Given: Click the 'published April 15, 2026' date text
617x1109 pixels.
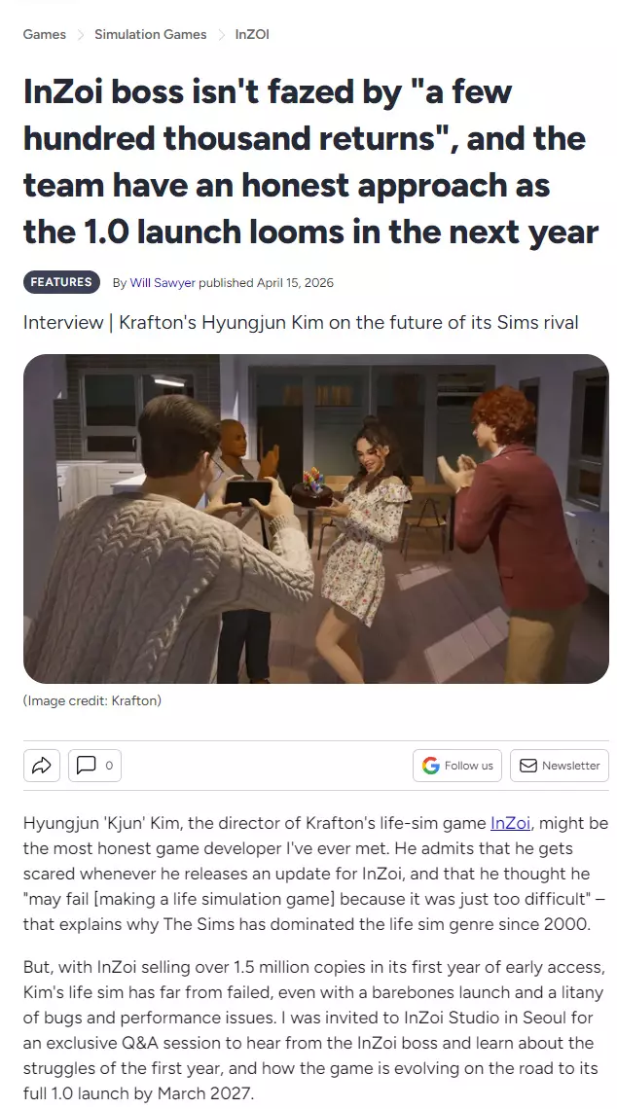Looking at the screenshot, I should click(266, 283).
